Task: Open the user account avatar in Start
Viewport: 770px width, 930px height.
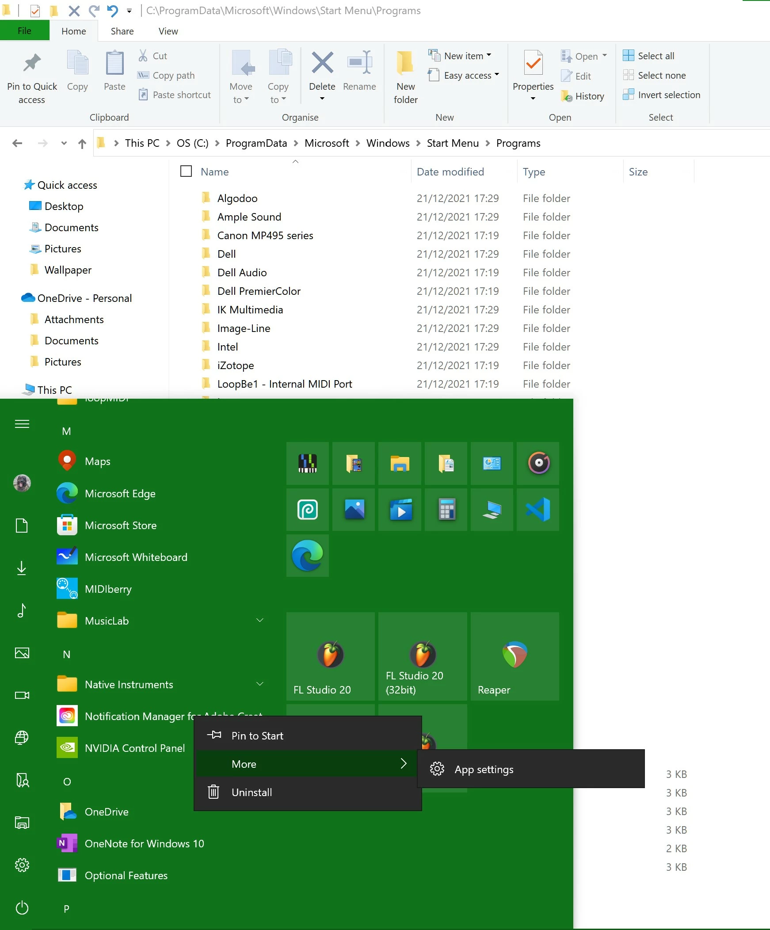Action: click(x=22, y=483)
